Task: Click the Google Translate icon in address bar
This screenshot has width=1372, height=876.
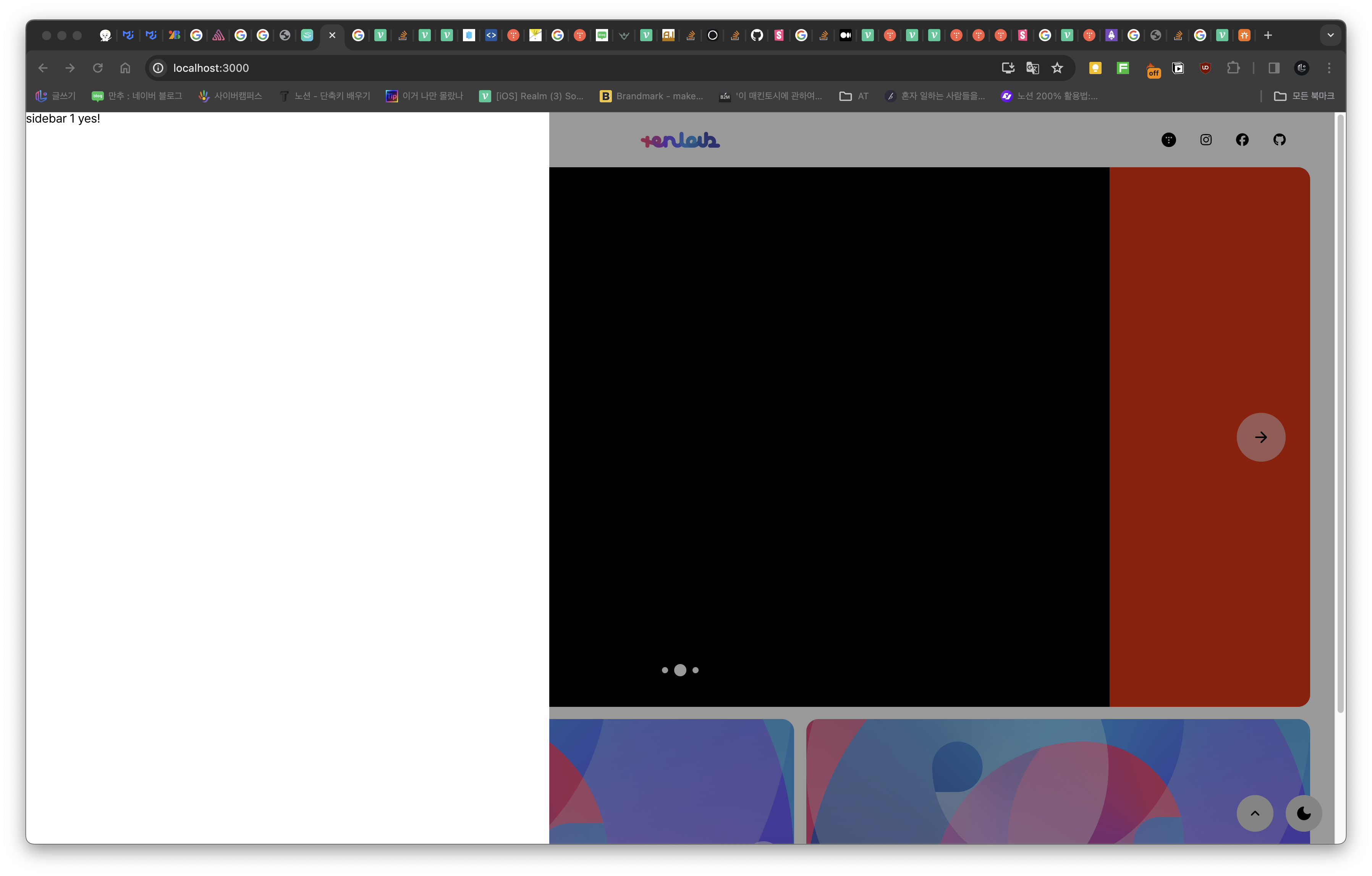Action: (x=1032, y=68)
